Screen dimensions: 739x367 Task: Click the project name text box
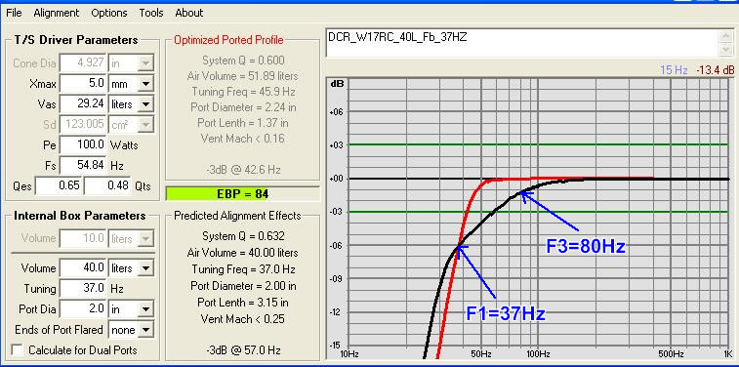(522, 43)
